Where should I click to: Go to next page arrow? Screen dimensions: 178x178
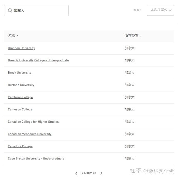tap(101, 173)
